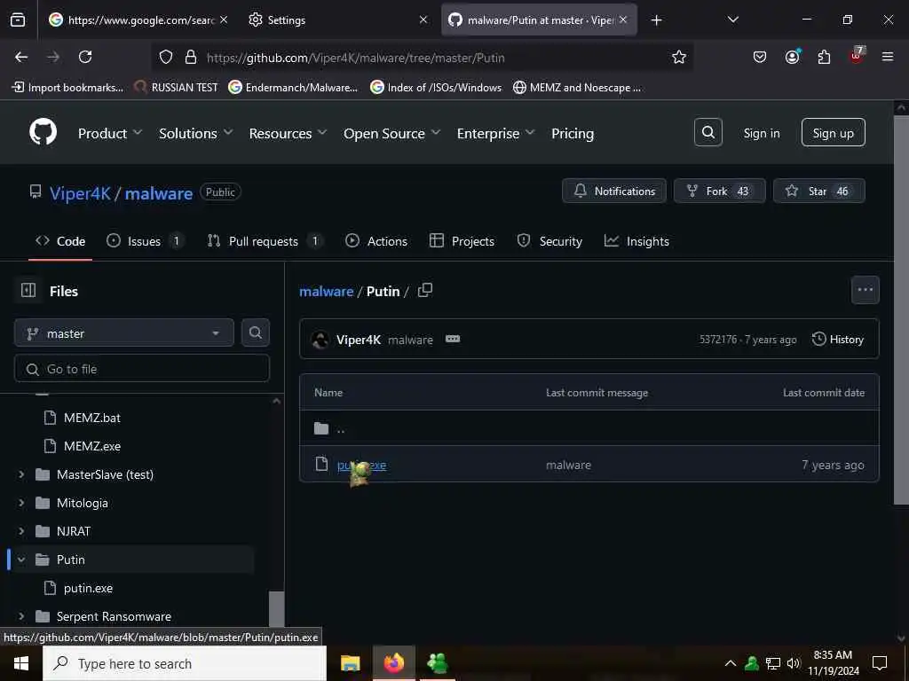Expand Open Source navigation menu

click(391, 133)
